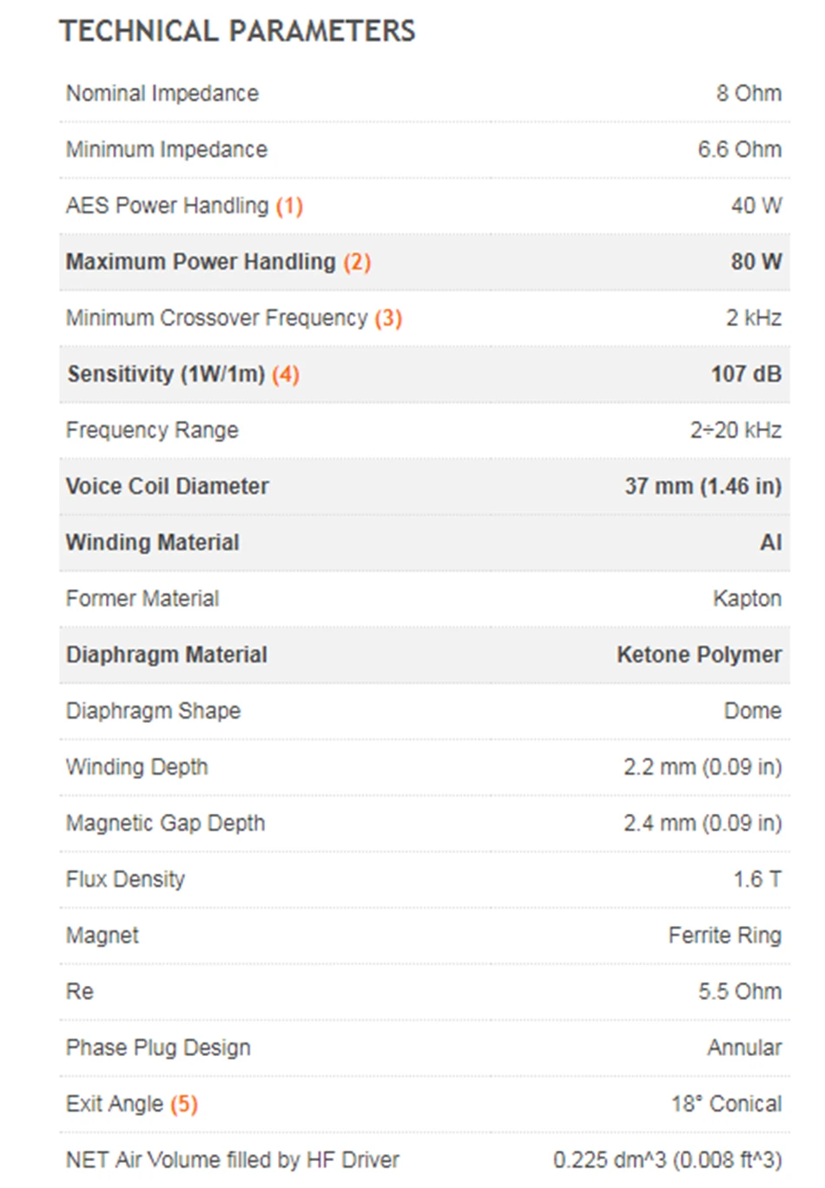Select the Nominal Impedance row label
The height and width of the screenshot is (1188, 825).
(x=162, y=94)
